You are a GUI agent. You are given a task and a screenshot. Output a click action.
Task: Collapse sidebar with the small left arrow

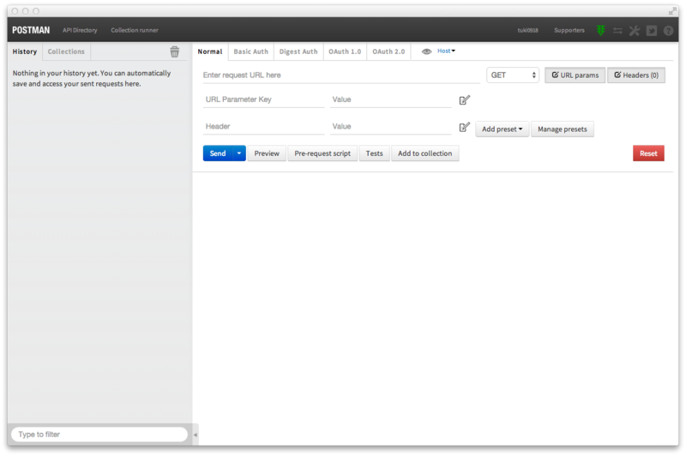[196, 435]
